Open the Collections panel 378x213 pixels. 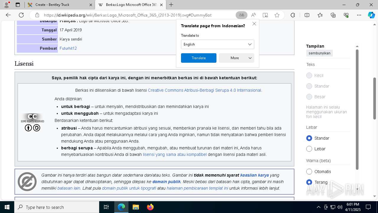coord(333,15)
